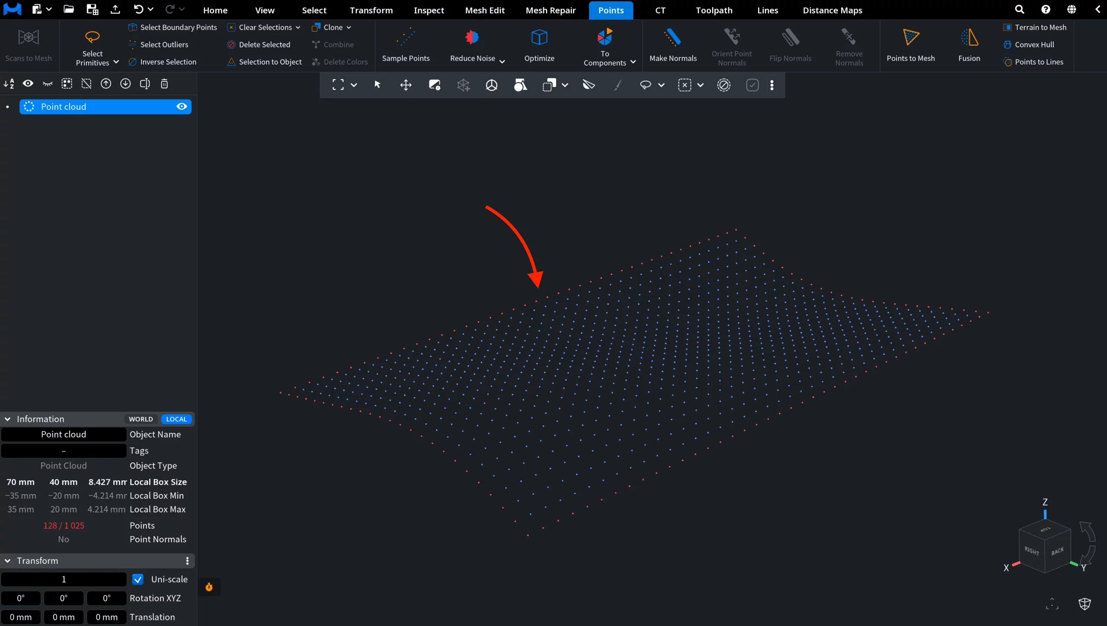
Task: Open the Inspect tab
Action: (x=429, y=10)
